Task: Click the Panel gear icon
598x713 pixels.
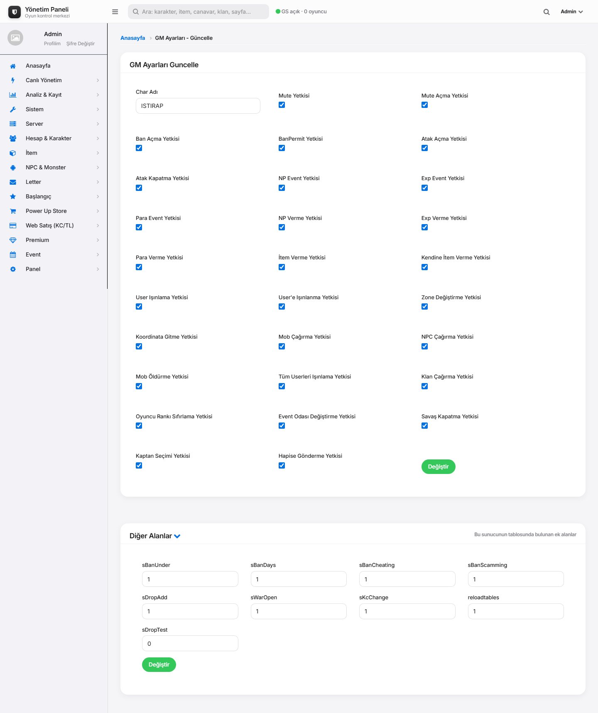Action: click(x=13, y=269)
